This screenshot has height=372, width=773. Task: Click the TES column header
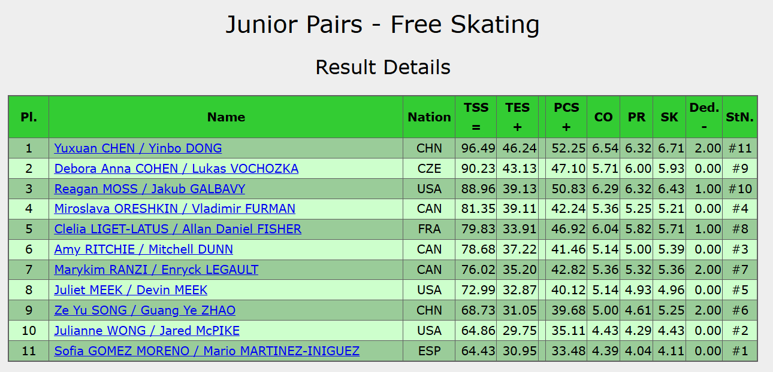tap(518, 117)
